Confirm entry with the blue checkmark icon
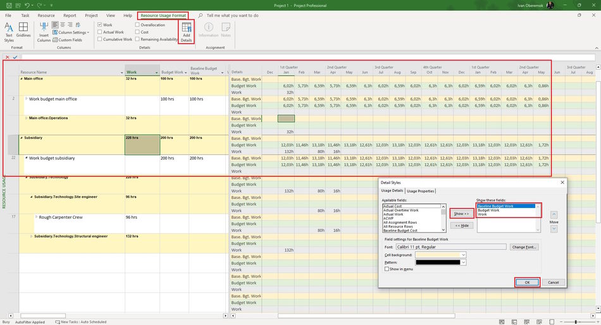 point(15,57)
